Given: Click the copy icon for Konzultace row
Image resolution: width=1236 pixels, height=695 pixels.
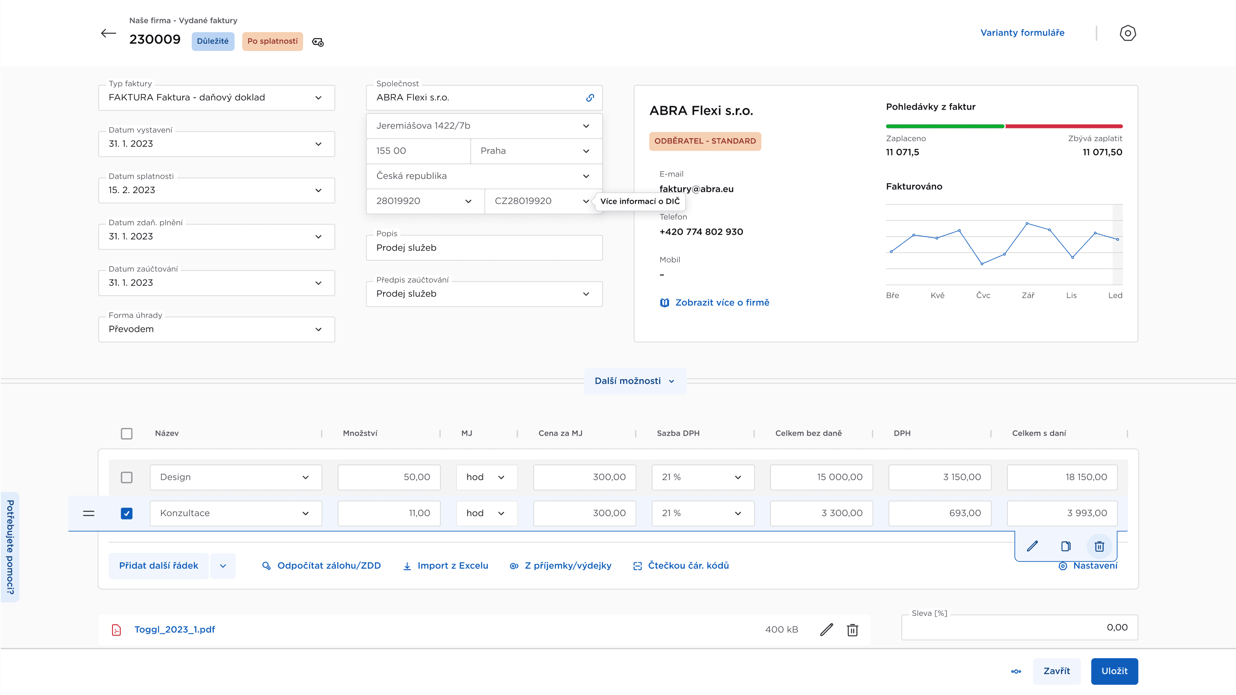Looking at the screenshot, I should [x=1066, y=546].
